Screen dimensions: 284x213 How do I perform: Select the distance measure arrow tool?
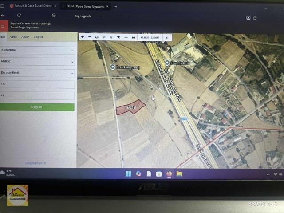click(126, 37)
